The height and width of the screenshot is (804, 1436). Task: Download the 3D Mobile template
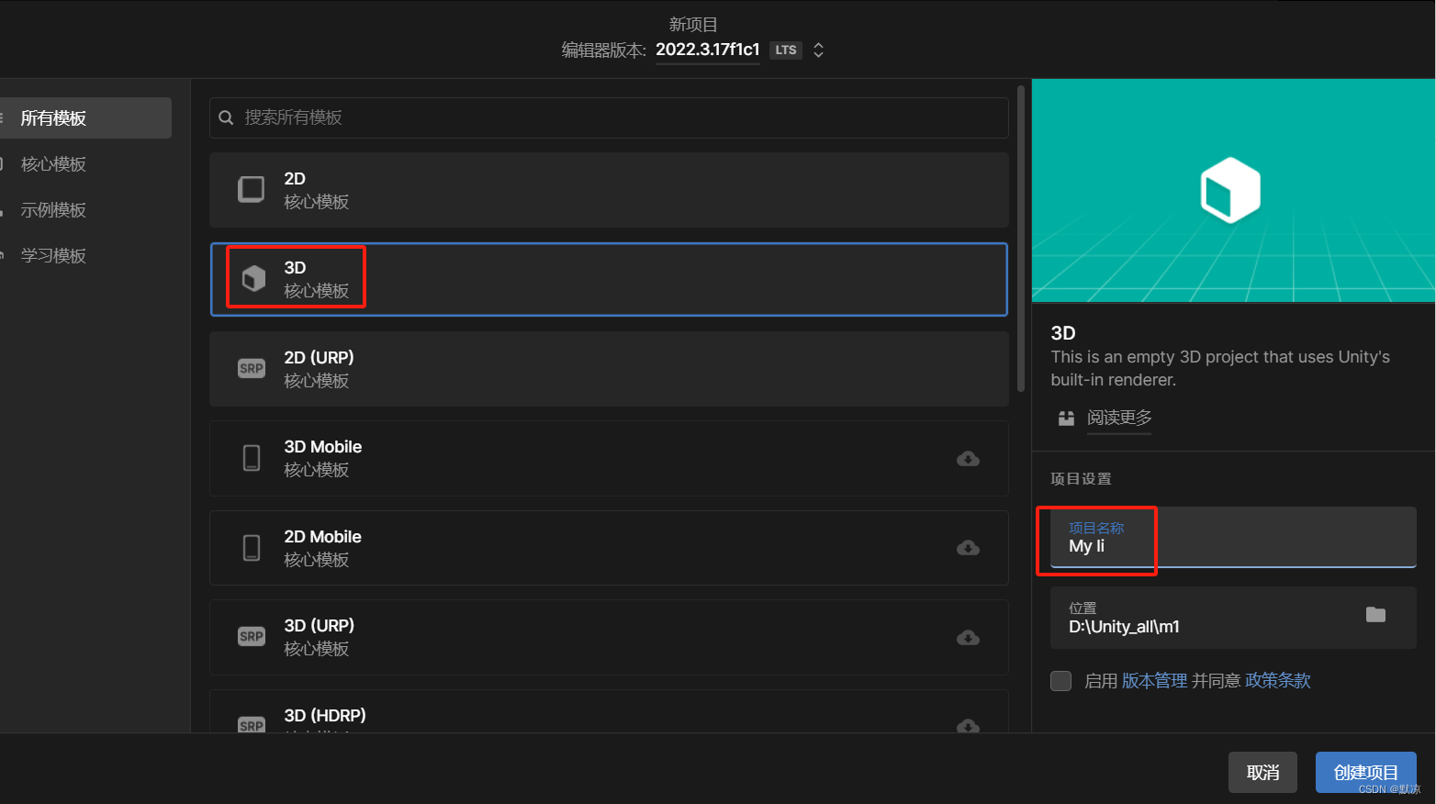tap(968, 458)
